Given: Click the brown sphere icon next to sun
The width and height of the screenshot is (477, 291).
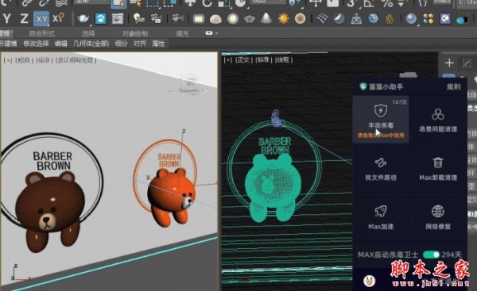Looking at the screenshot, I should pos(300,19).
